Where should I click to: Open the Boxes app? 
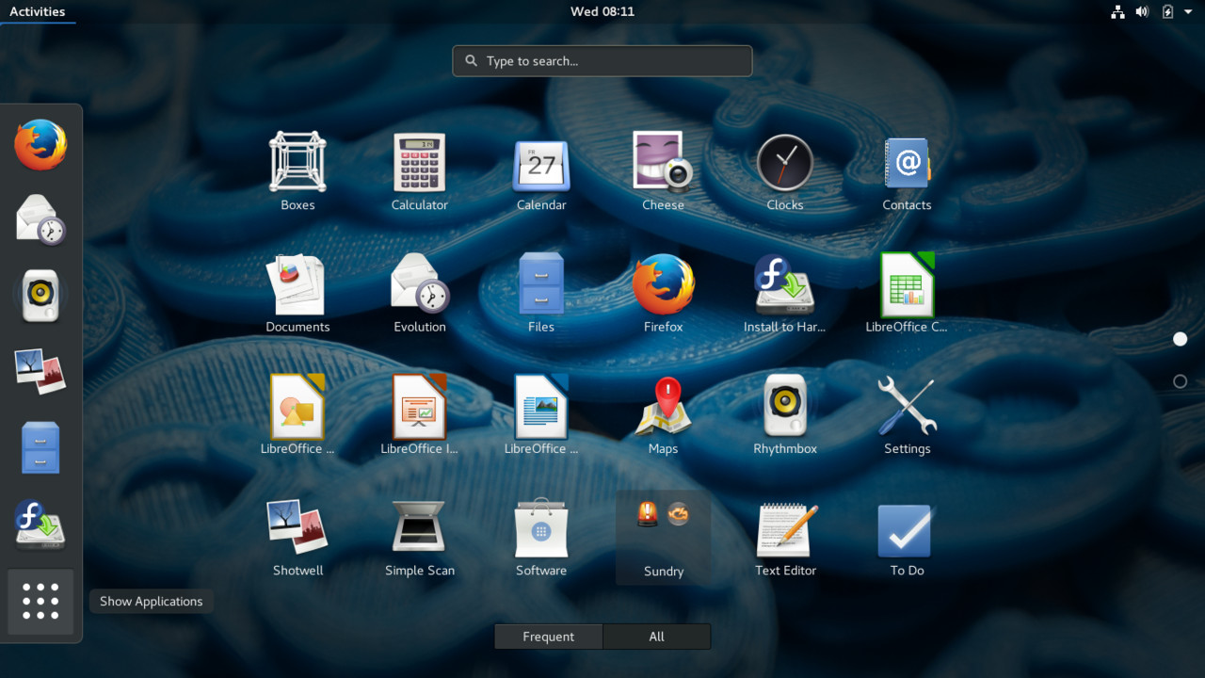tap(297, 172)
